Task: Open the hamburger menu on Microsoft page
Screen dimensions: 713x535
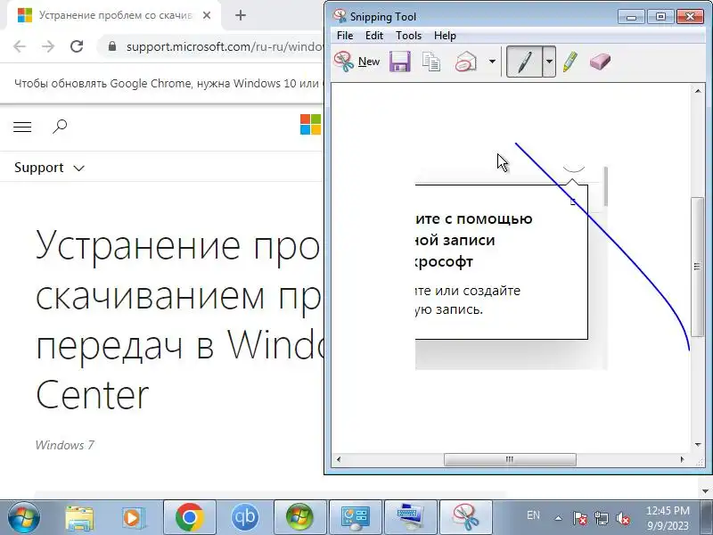Action: (22, 127)
